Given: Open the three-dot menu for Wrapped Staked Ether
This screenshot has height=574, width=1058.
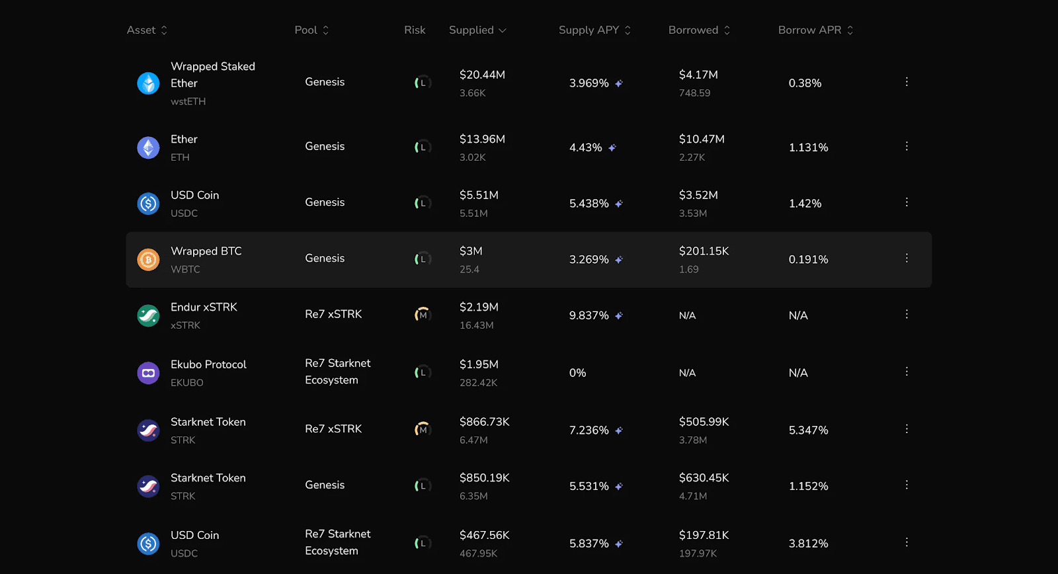Looking at the screenshot, I should click(x=907, y=82).
